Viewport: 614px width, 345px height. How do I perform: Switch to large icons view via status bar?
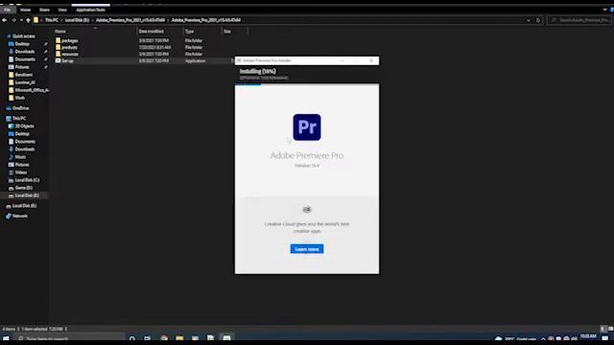pyautogui.click(x=610, y=329)
